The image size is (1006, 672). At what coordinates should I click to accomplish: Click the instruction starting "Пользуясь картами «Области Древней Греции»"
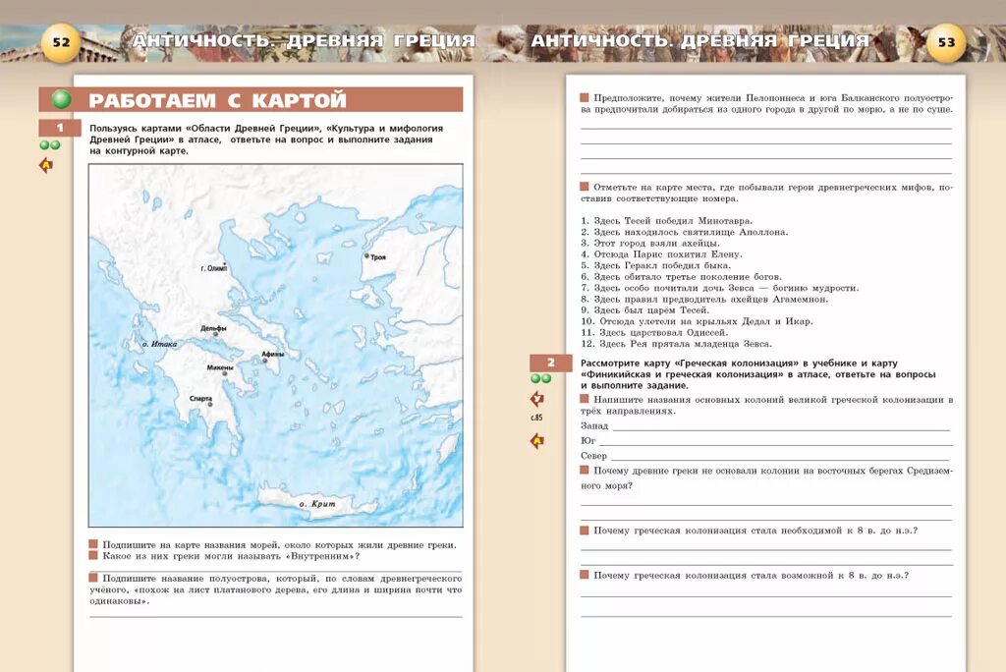[266, 140]
